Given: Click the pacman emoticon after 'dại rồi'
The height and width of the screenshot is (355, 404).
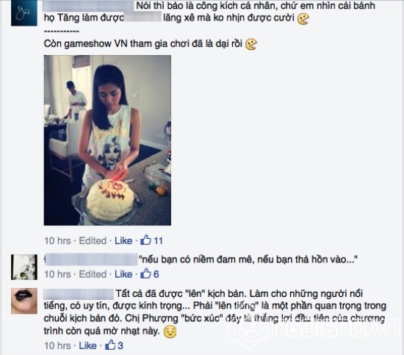Looking at the screenshot, I should [x=251, y=44].
